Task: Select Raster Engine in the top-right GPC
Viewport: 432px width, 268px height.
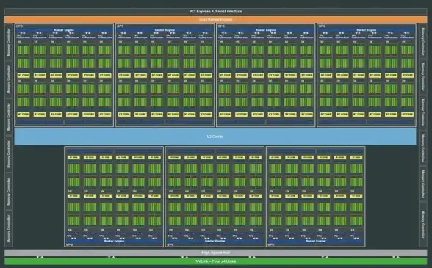Action: (367, 30)
